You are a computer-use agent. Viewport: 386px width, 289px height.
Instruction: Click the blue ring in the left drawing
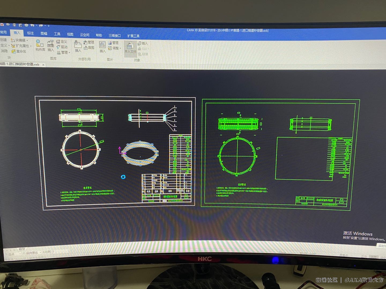point(123,177)
